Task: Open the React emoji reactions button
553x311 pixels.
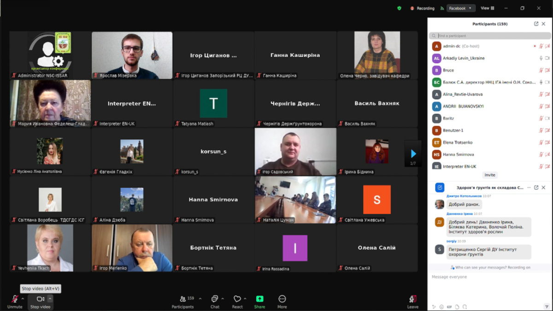Action: click(x=237, y=299)
